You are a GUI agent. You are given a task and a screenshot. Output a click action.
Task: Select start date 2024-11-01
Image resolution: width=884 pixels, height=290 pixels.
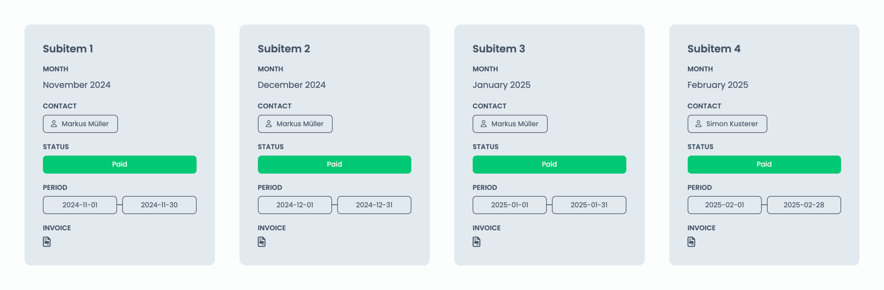coord(80,205)
